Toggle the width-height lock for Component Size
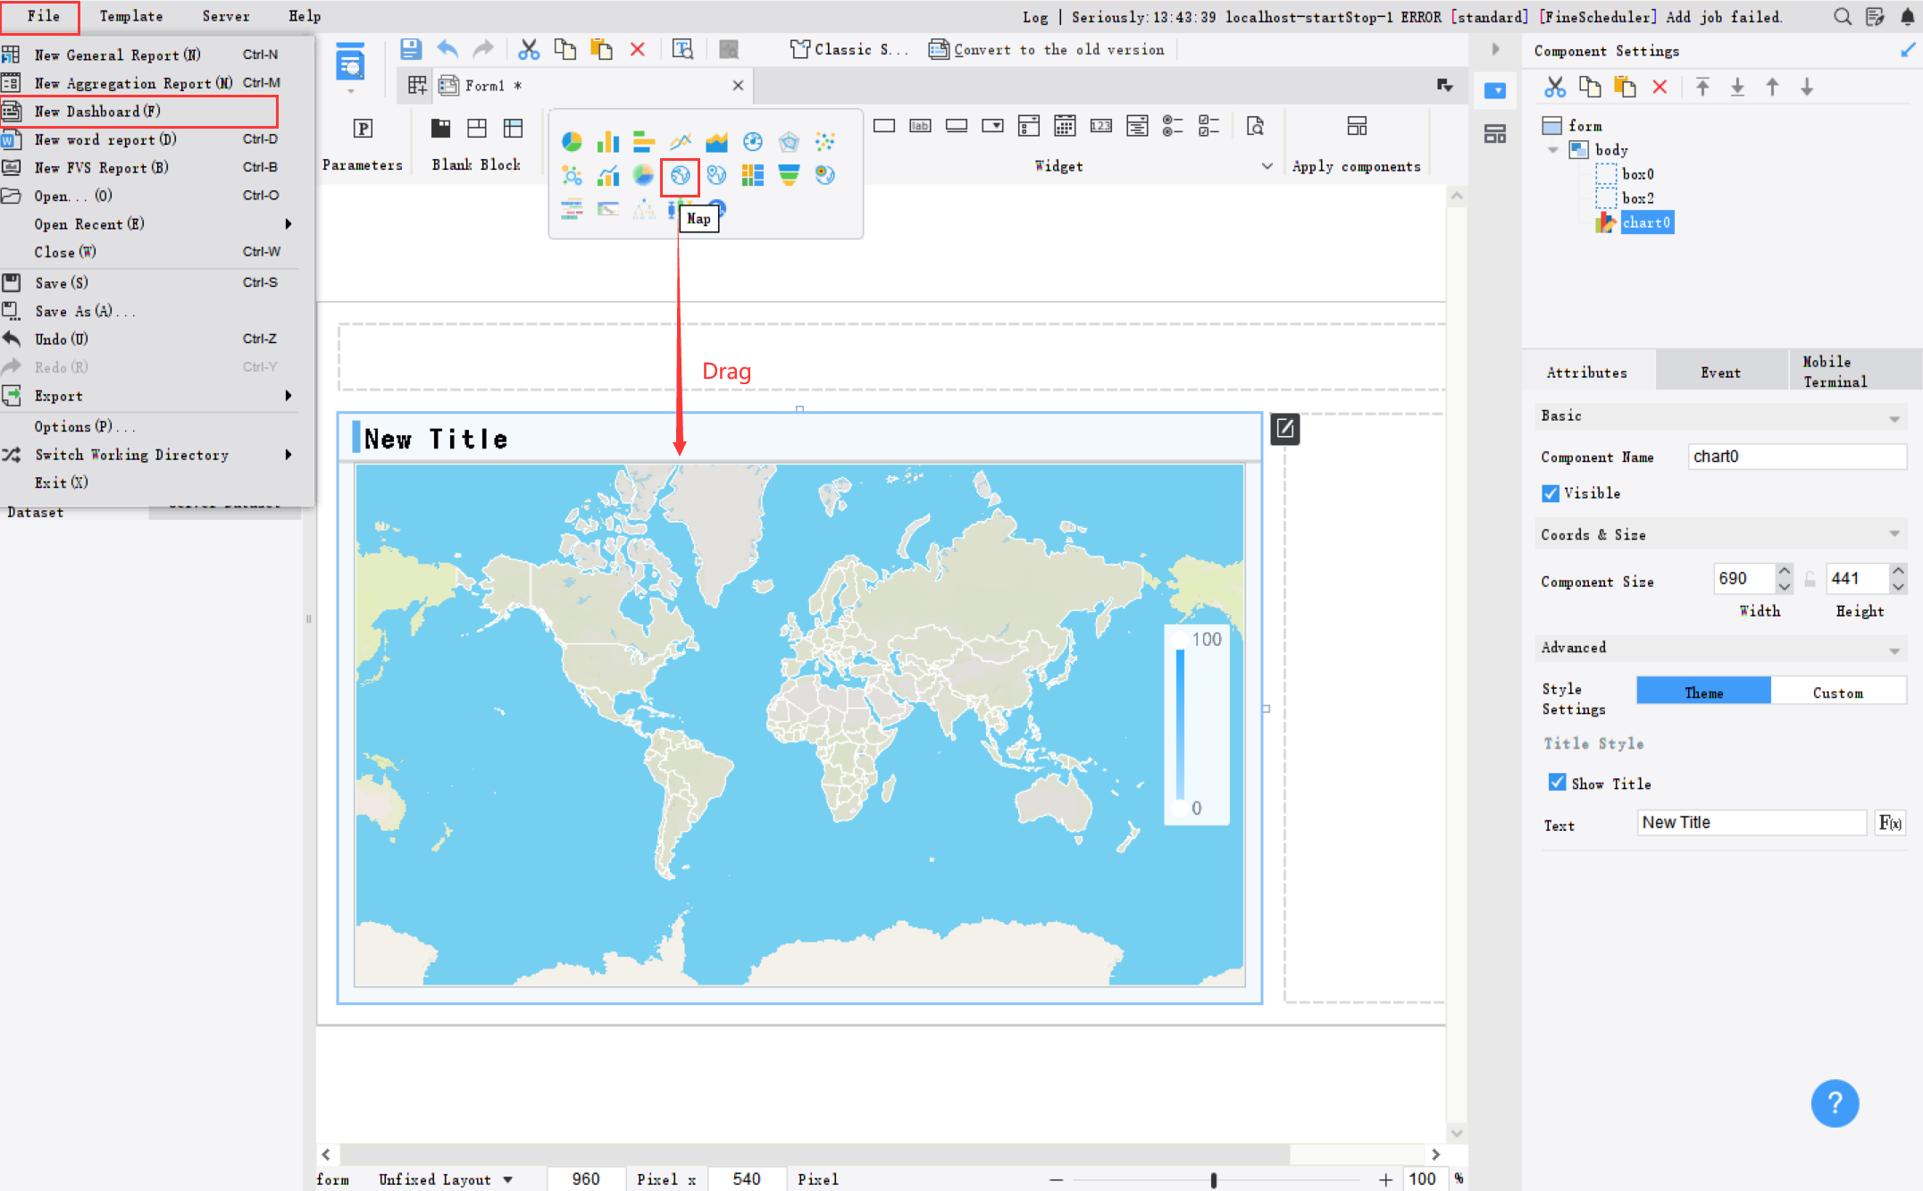 pyautogui.click(x=1810, y=579)
